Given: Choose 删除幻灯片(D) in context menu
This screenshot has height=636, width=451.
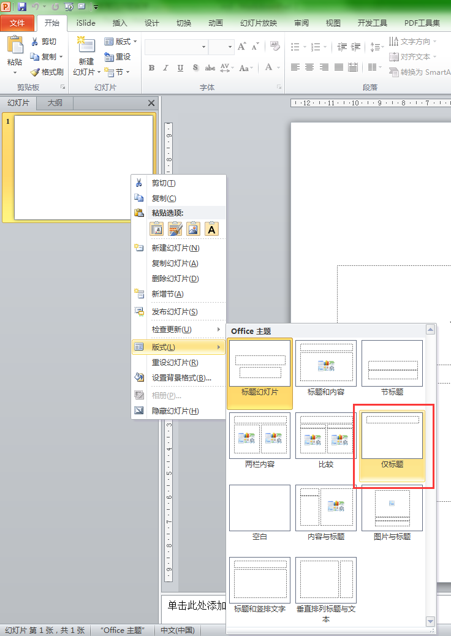Looking at the screenshot, I should click(178, 279).
